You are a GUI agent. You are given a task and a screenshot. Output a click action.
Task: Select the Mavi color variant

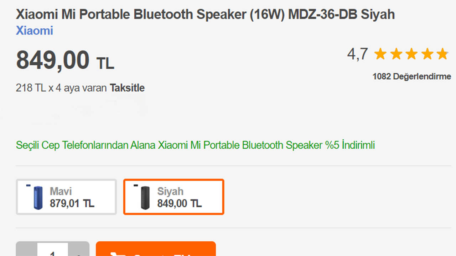click(x=66, y=197)
